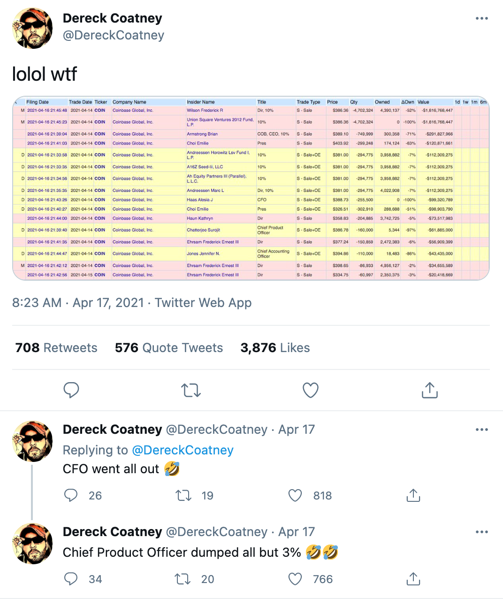
Task: Open the 576 Quote Tweets list
Action: [168, 347]
